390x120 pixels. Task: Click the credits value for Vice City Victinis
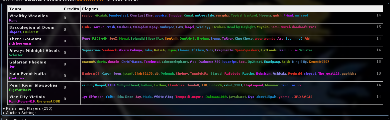coord(65,99)
